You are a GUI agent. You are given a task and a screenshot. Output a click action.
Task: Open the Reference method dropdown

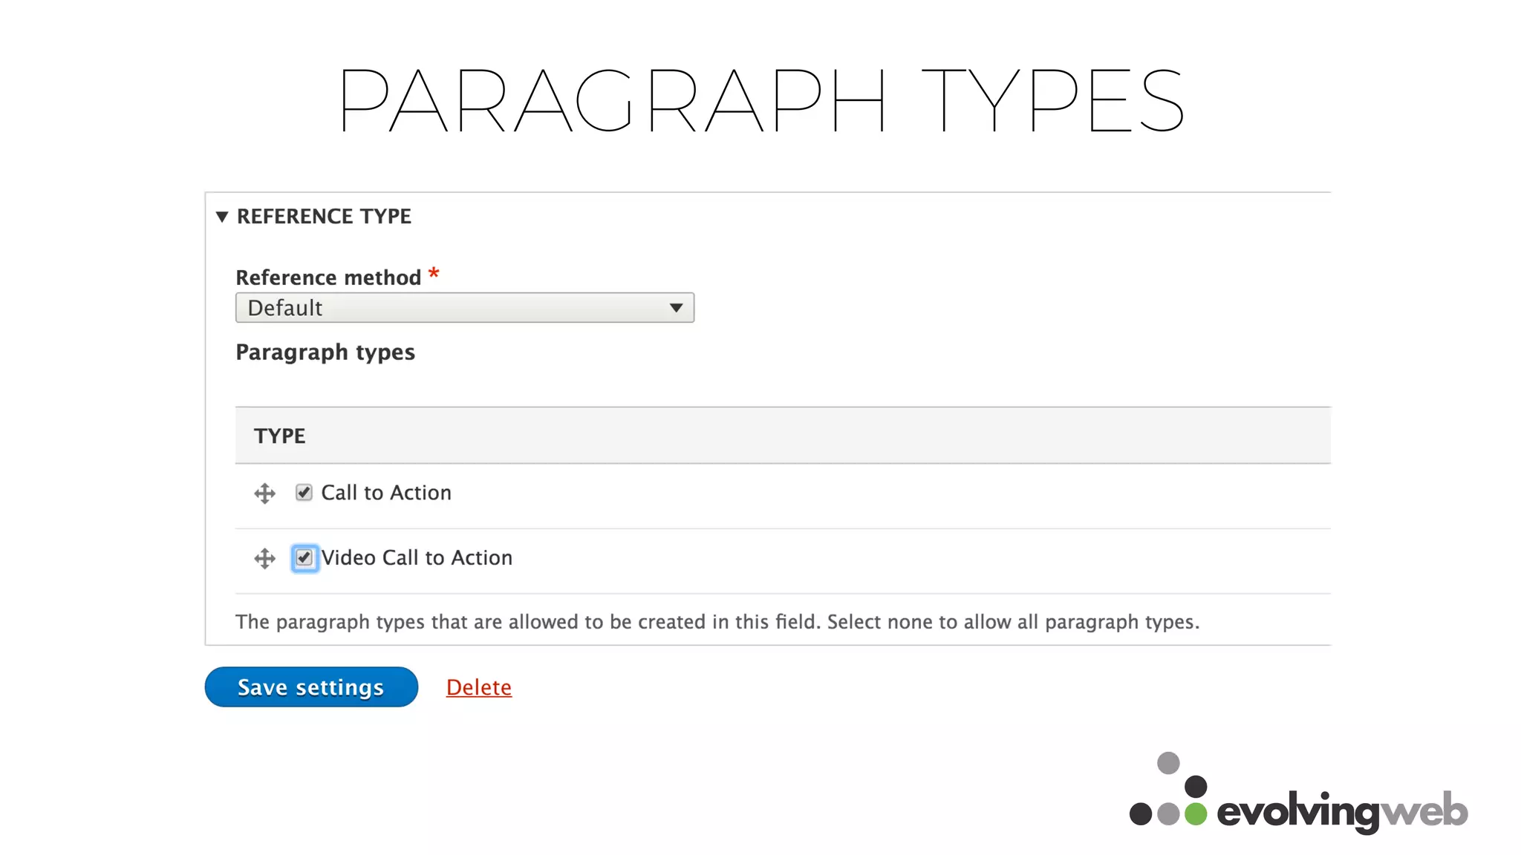click(465, 307)
